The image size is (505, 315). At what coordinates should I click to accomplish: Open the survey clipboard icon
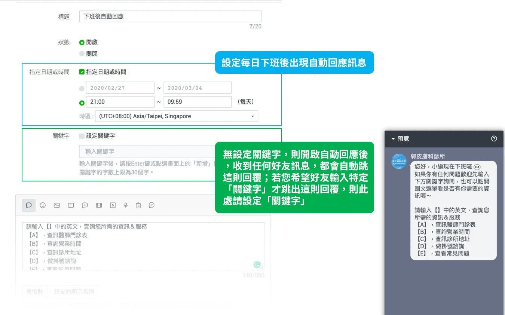point(139,205)
